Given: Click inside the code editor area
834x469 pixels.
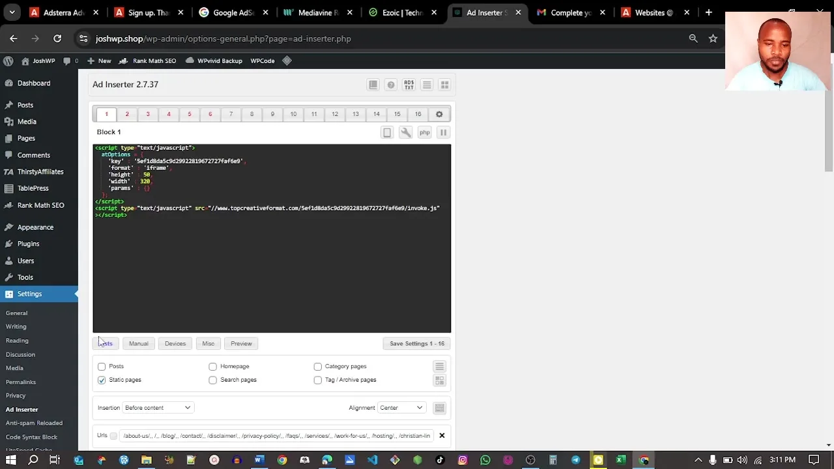Looking at the screenshot, I should click(272, 238).
